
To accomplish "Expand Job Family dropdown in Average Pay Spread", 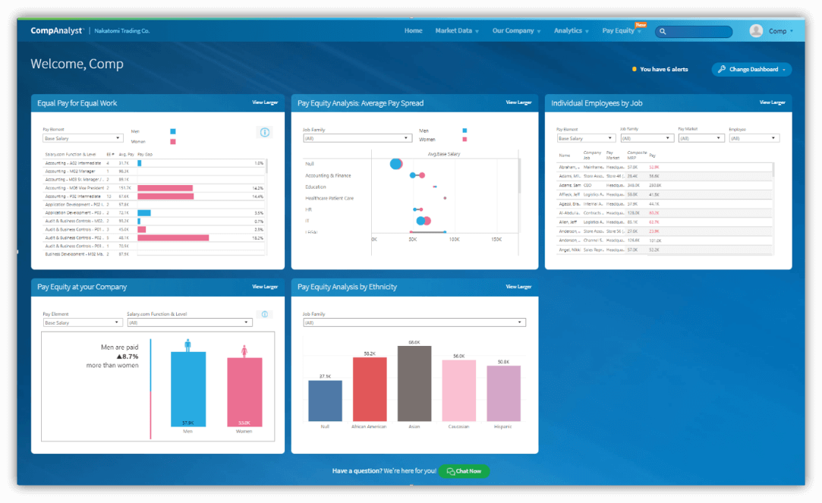I will click(x=357, y=138).
